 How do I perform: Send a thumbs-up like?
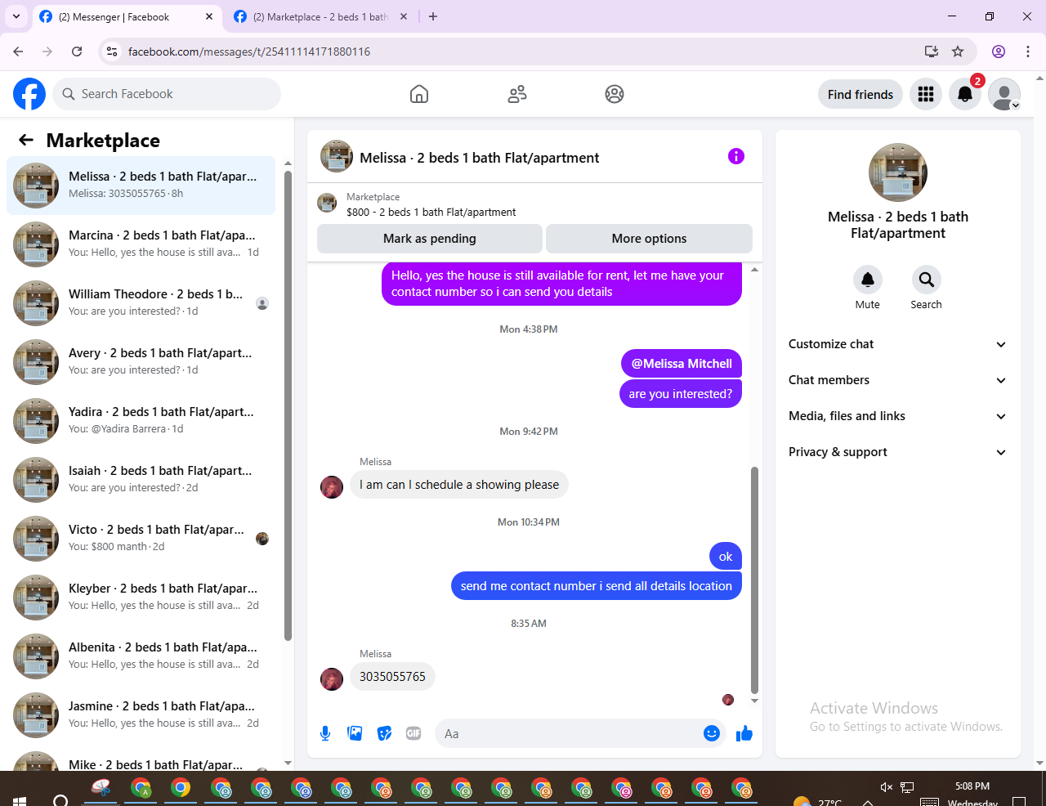(744, 733)
